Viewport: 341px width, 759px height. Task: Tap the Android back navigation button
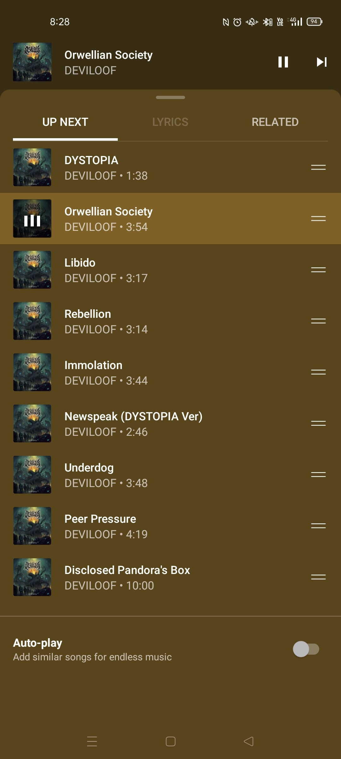[x=249, y=741]
